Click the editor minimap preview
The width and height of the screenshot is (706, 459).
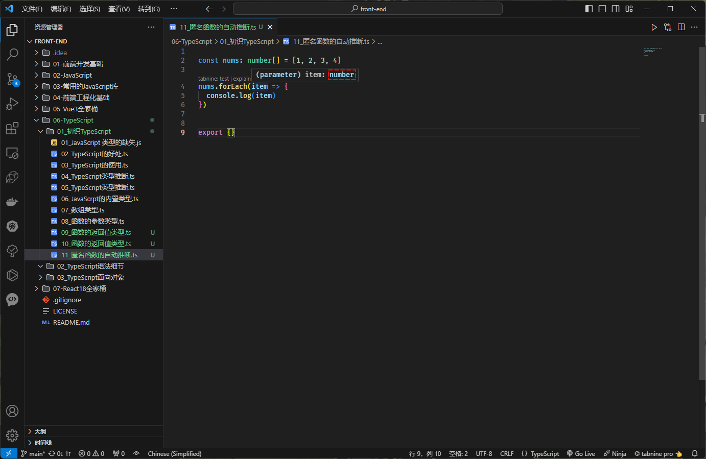(652, 52)
